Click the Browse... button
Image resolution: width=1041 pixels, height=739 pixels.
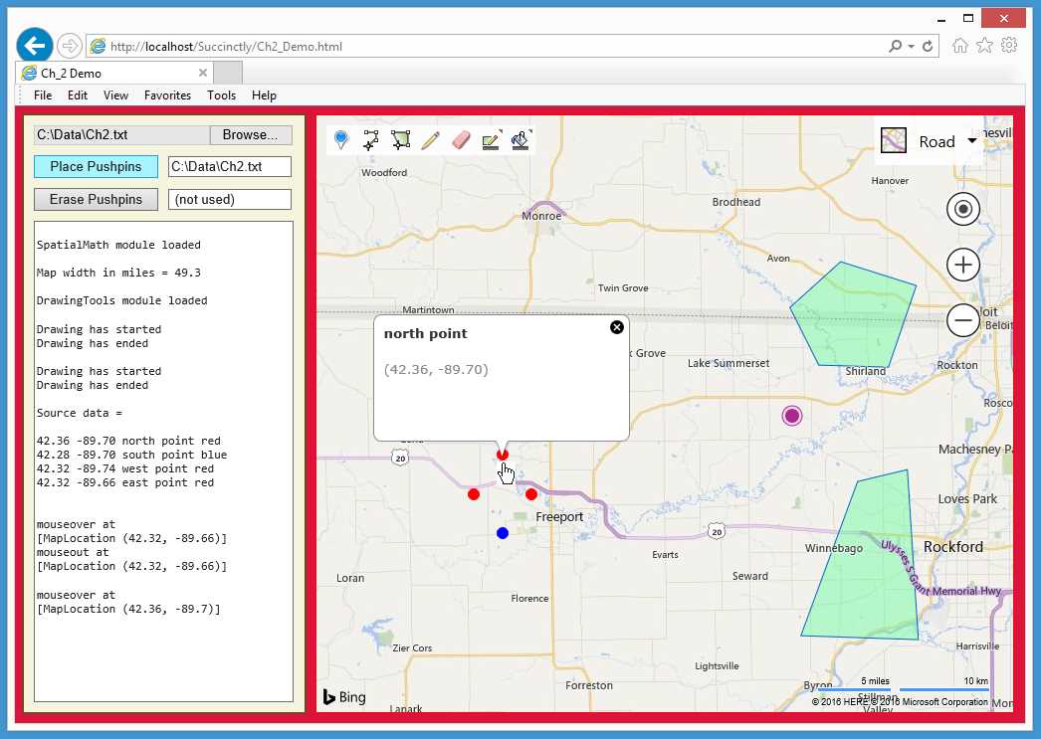pyautogui.click(x=250, y=134)
